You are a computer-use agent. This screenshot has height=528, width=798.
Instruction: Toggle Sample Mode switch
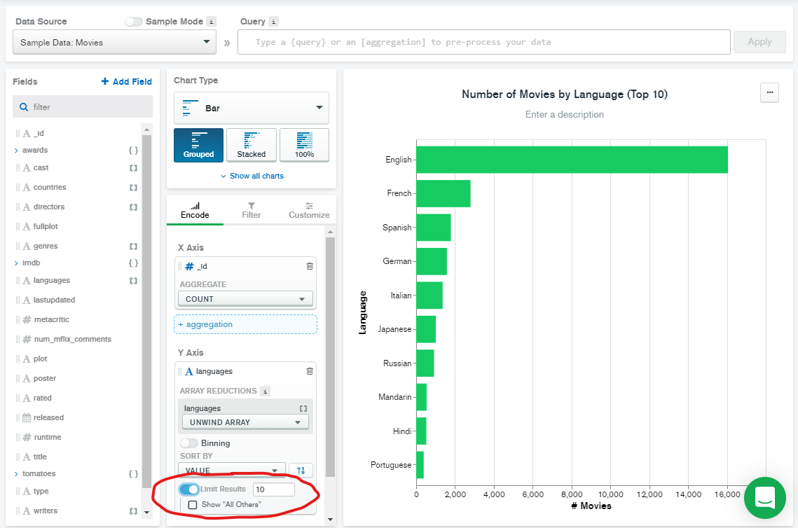(x=133, y=22)
